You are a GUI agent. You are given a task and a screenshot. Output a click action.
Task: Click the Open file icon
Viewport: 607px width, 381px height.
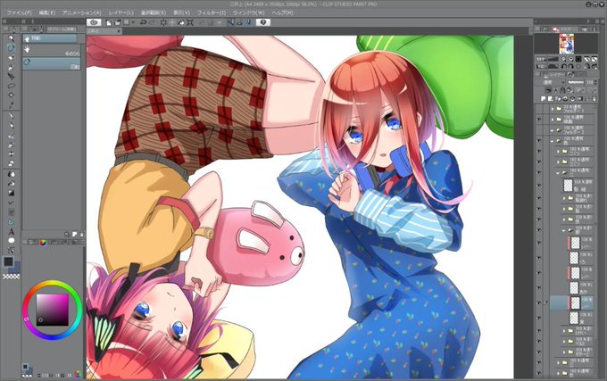(x=117, y=22)
